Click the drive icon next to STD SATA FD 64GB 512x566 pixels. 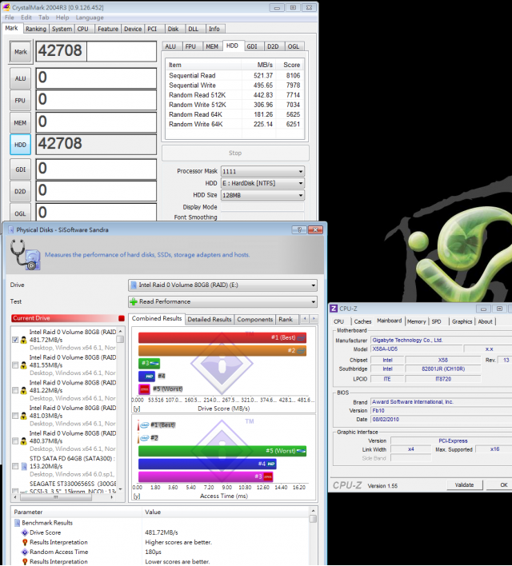coord(24,466)
